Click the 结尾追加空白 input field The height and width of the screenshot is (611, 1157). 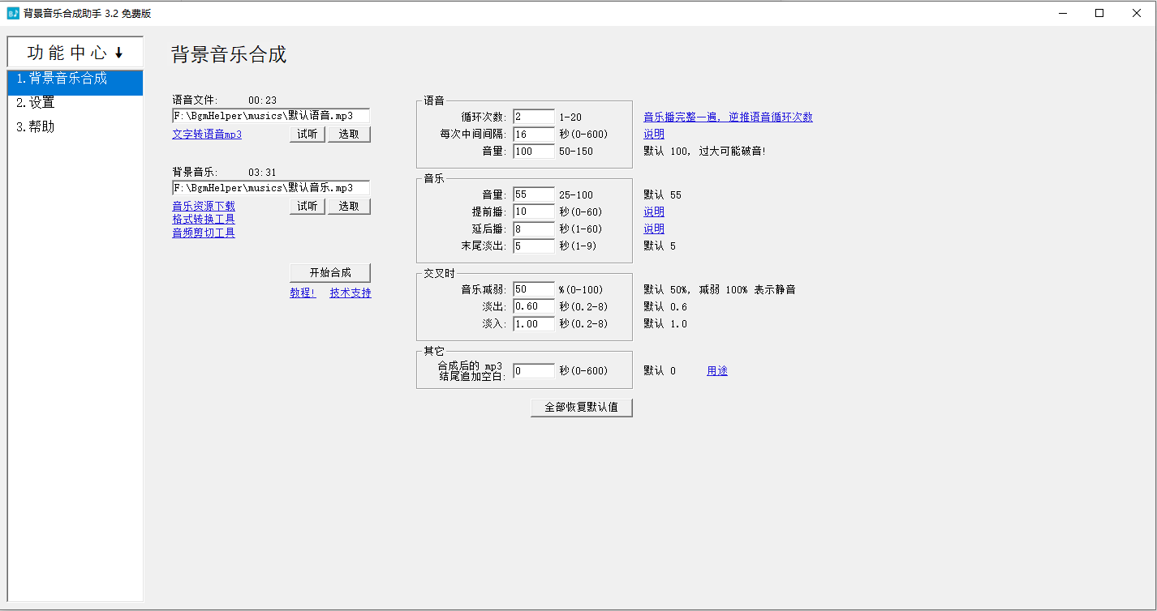click(x=534, y=371)
